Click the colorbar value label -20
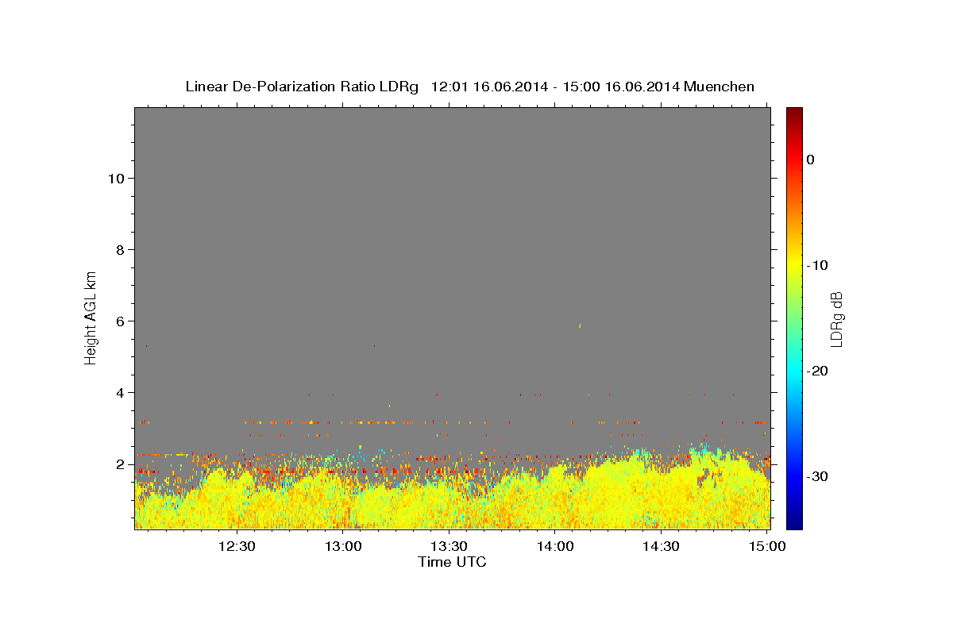953x635 pixels. point(818,371)
